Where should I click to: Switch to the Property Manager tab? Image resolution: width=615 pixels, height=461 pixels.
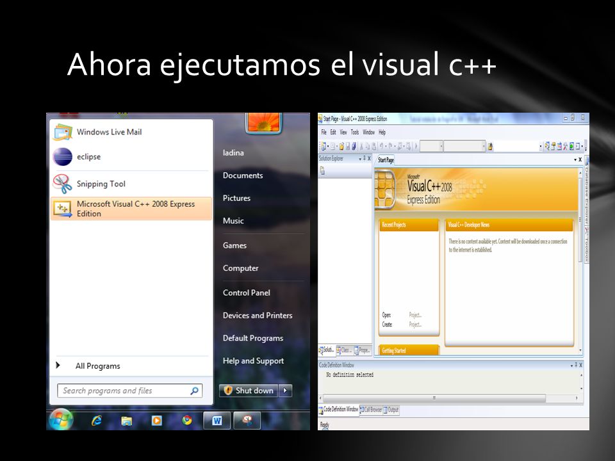click(362, 350)
